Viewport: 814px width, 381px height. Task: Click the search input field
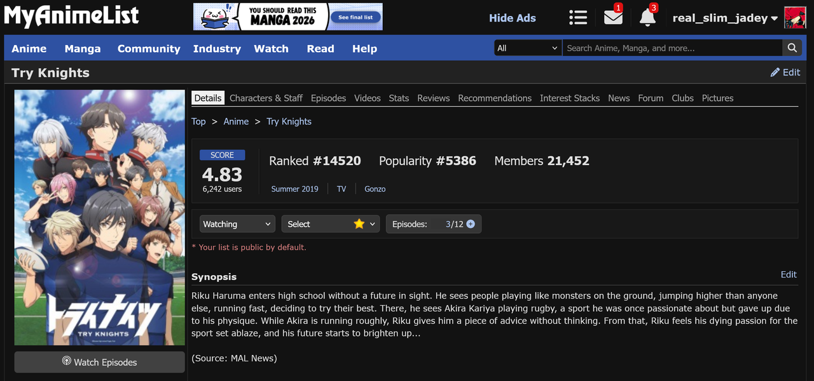(x=672, y=48)
